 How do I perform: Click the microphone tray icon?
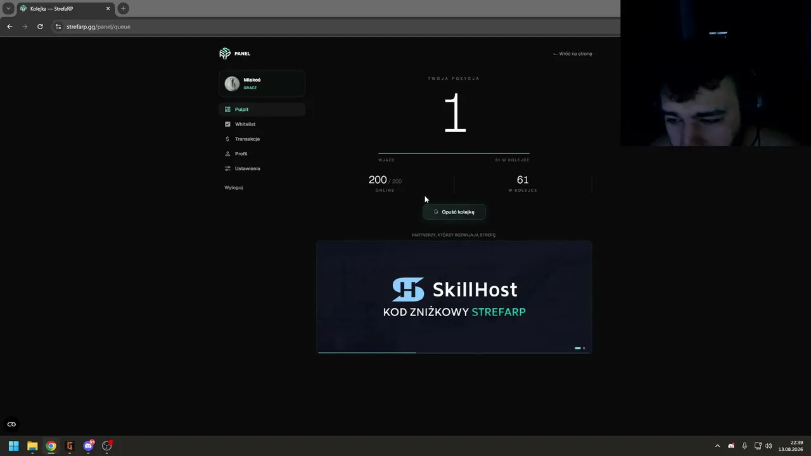click(x=744, y=446)
